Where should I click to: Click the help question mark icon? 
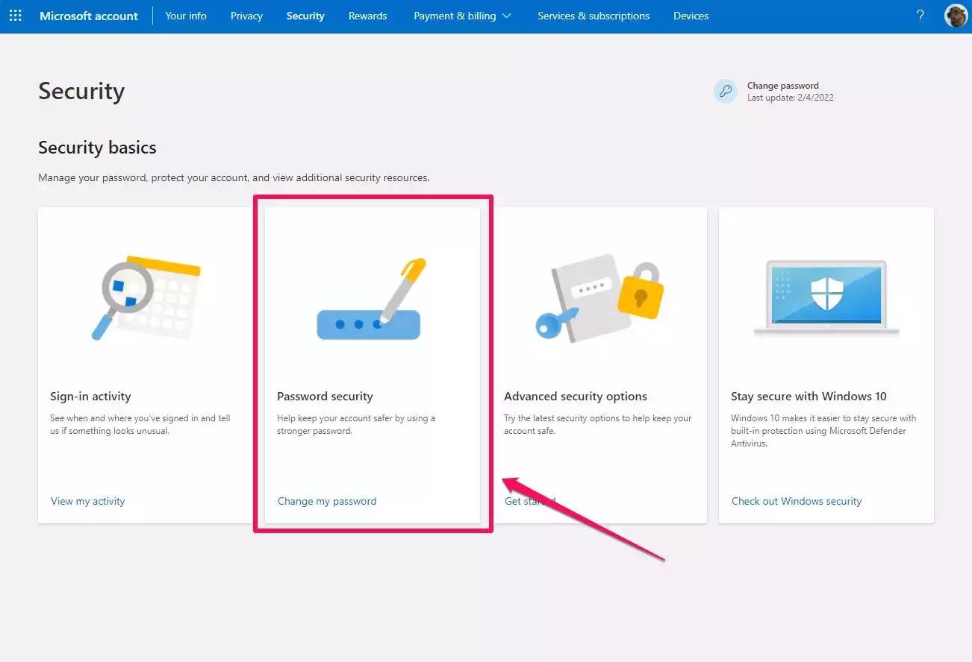click(920, 16)
